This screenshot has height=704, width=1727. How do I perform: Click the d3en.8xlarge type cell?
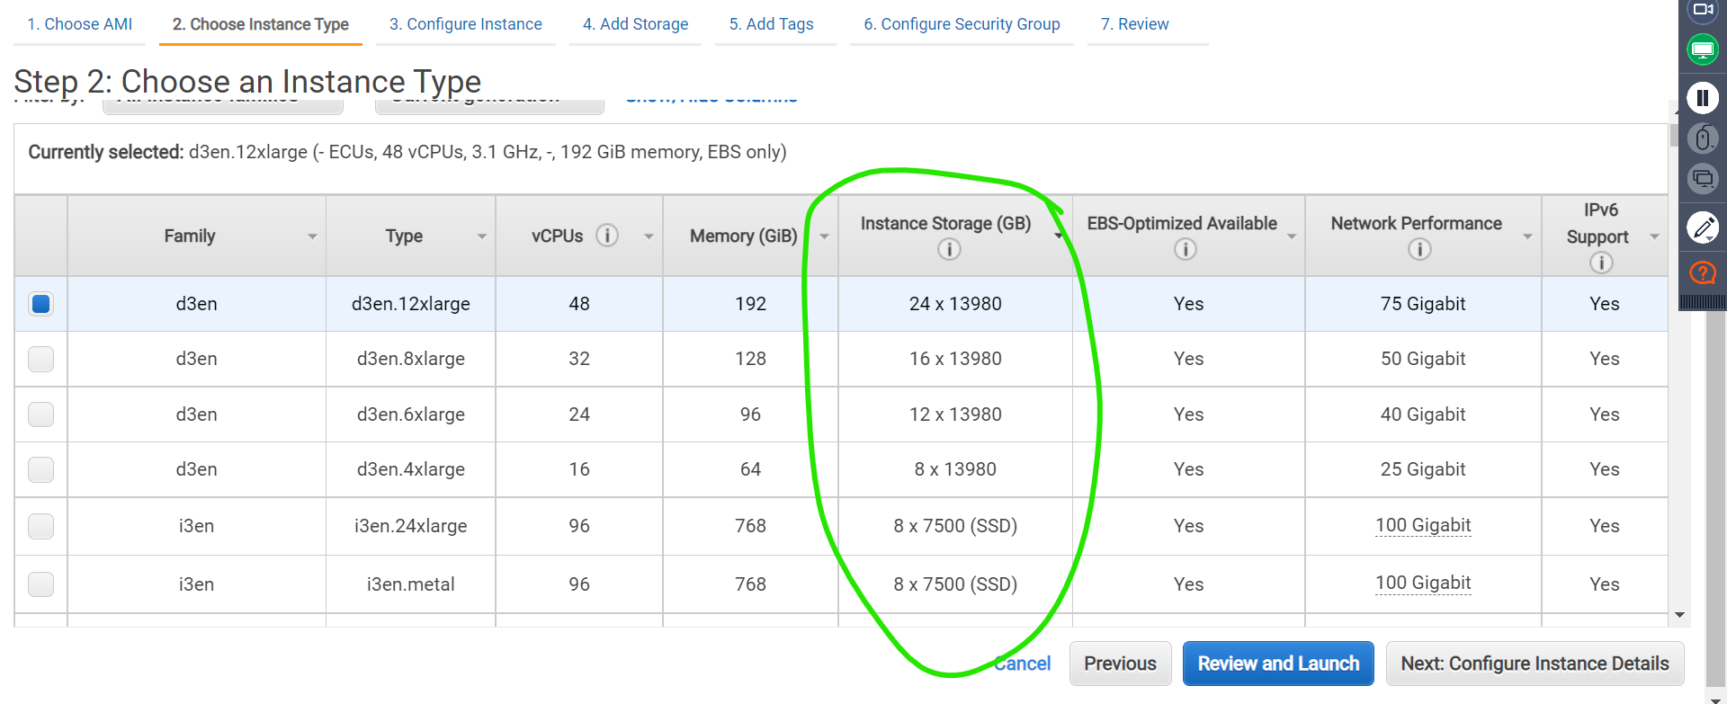pyautogui.click(x=410, y=359)
